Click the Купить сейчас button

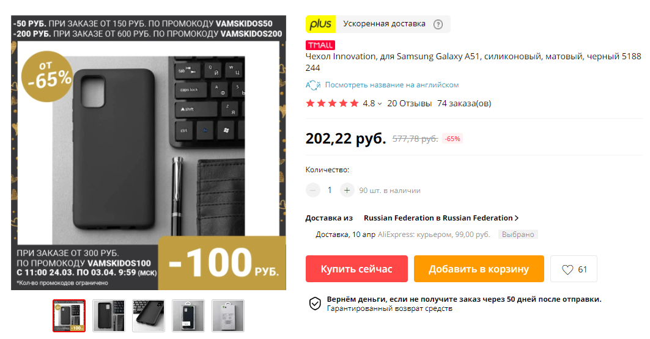[356, 269]
